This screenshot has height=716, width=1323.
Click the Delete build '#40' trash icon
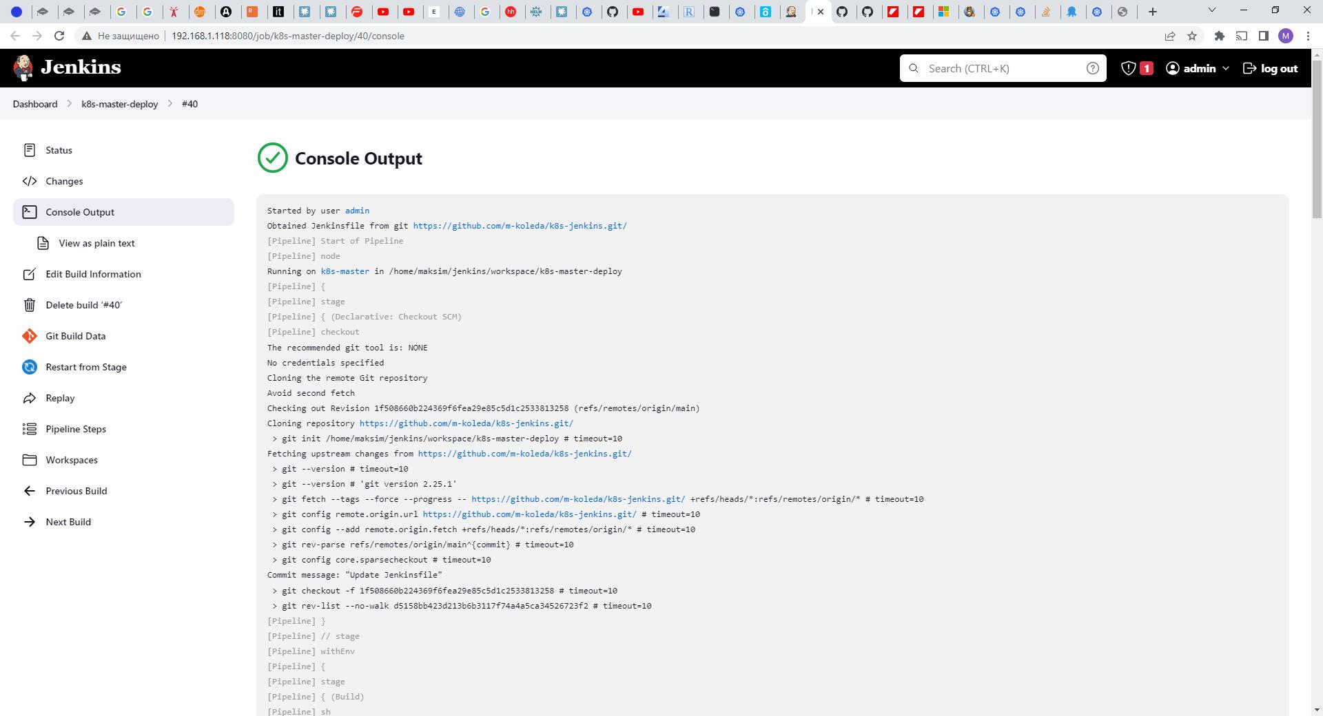tap(29, 305)
